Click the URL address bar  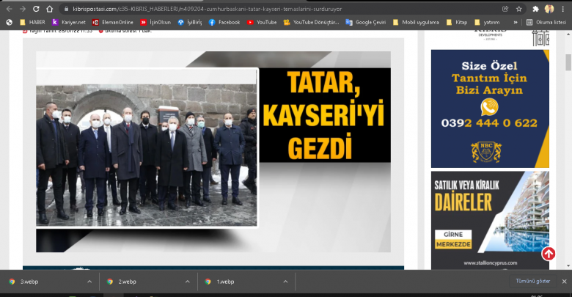(279, 9)
